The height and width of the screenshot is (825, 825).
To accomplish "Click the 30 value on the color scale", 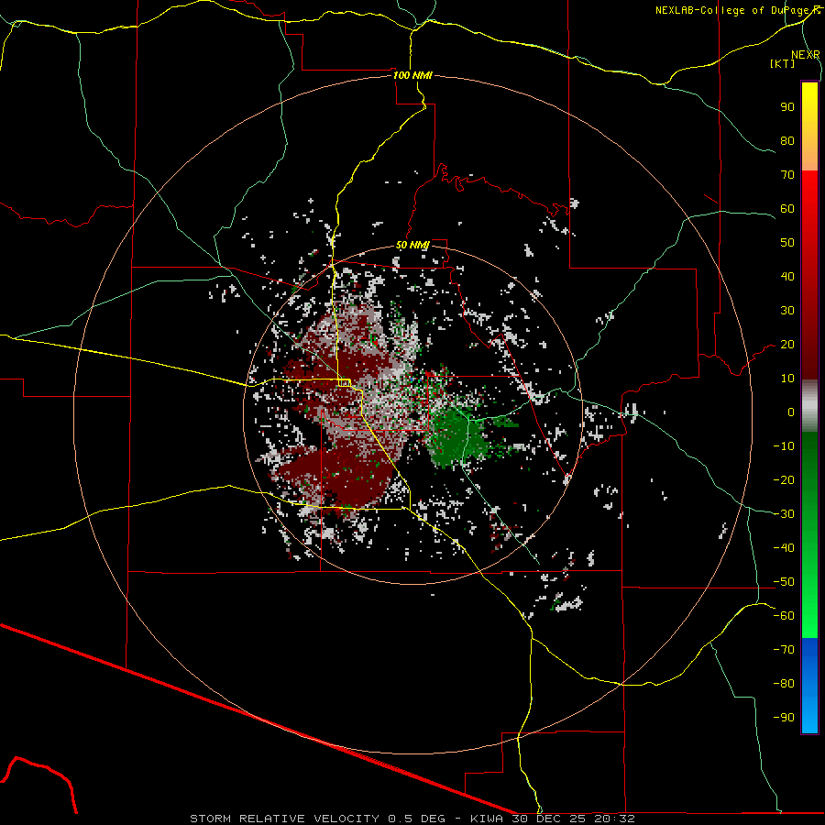I will (x=787, y=311).
